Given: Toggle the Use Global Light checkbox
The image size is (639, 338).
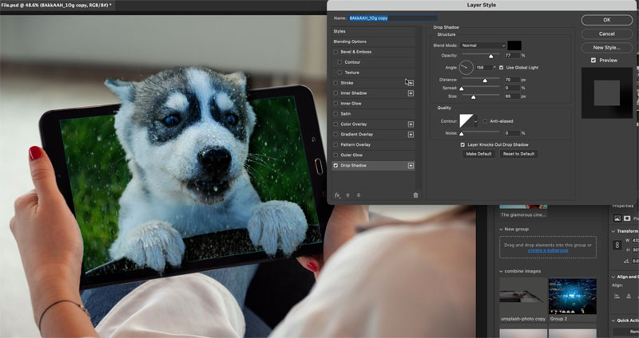Looking at the screenshot, I should 502,68.
